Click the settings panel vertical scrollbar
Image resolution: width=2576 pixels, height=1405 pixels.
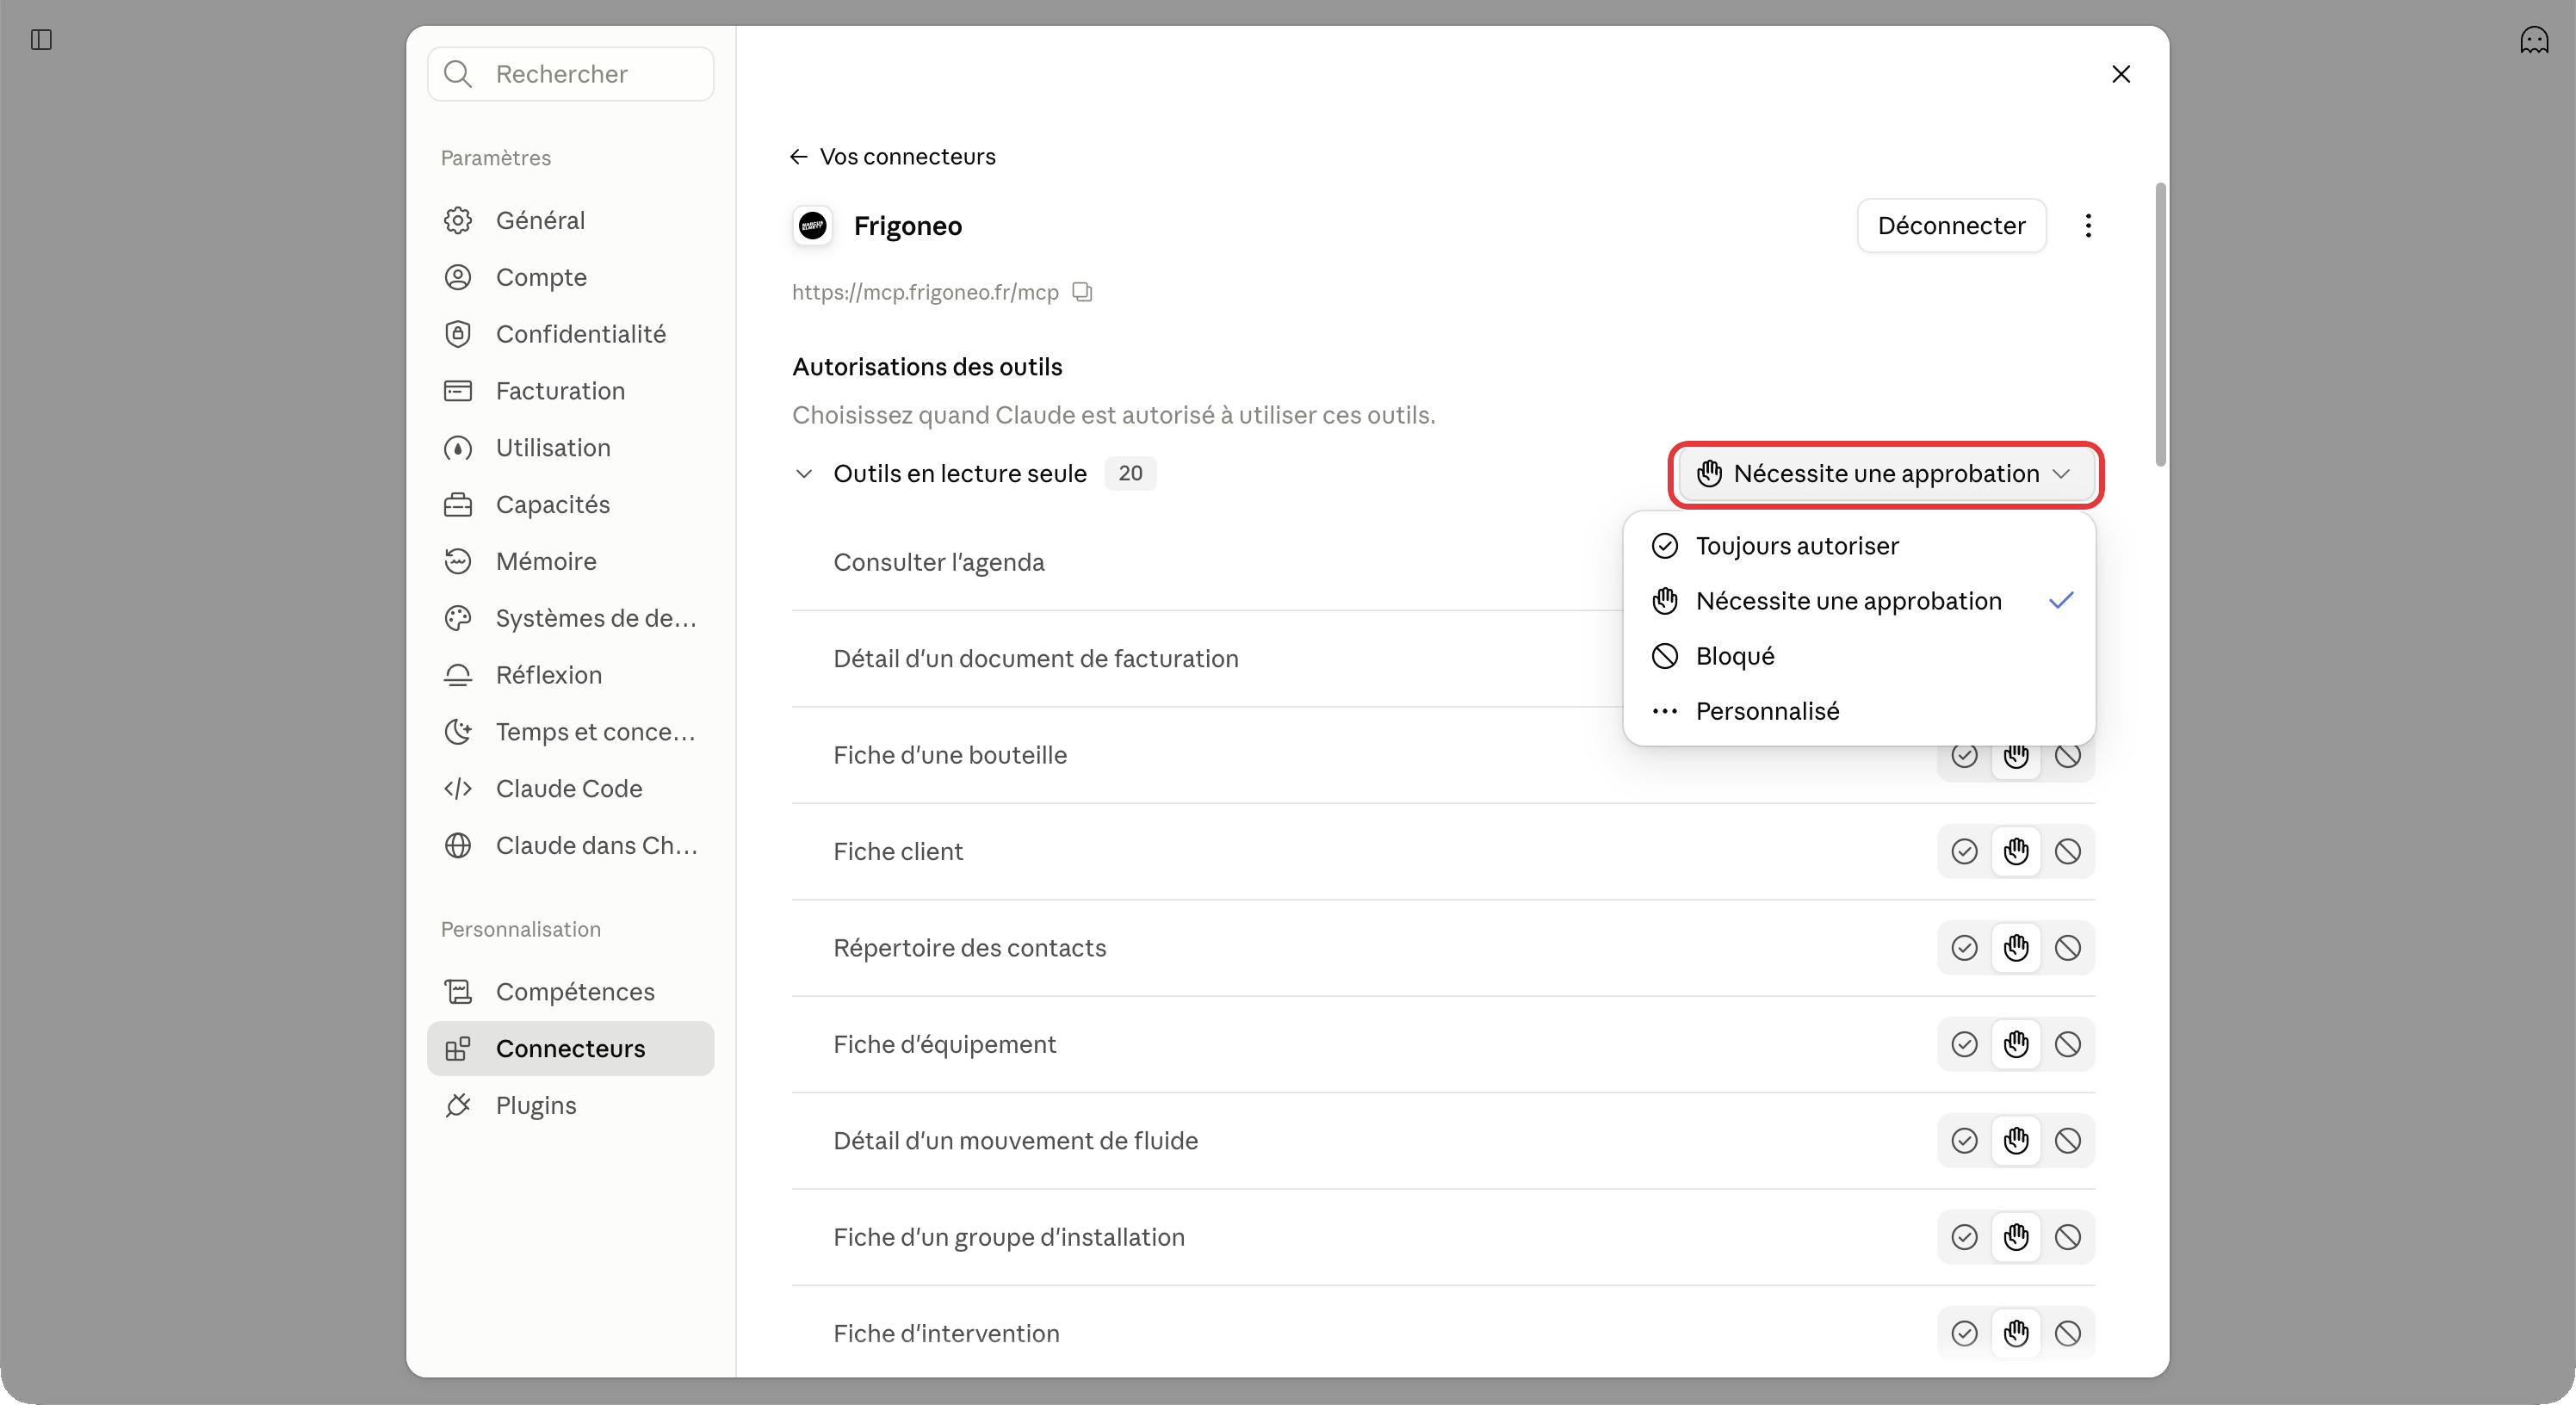pos(2161,325)
